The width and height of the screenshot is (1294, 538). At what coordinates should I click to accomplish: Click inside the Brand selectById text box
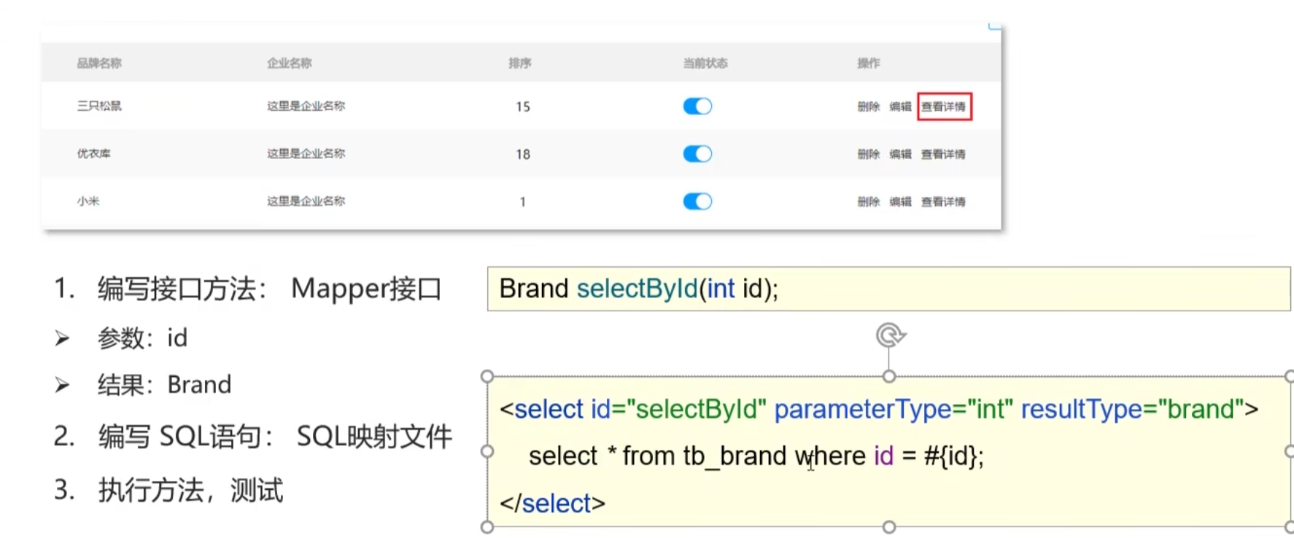coord(888,289)
